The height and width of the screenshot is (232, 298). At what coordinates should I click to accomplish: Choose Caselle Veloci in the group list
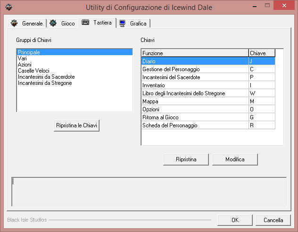pyautogui.click(x=74, y=71)
